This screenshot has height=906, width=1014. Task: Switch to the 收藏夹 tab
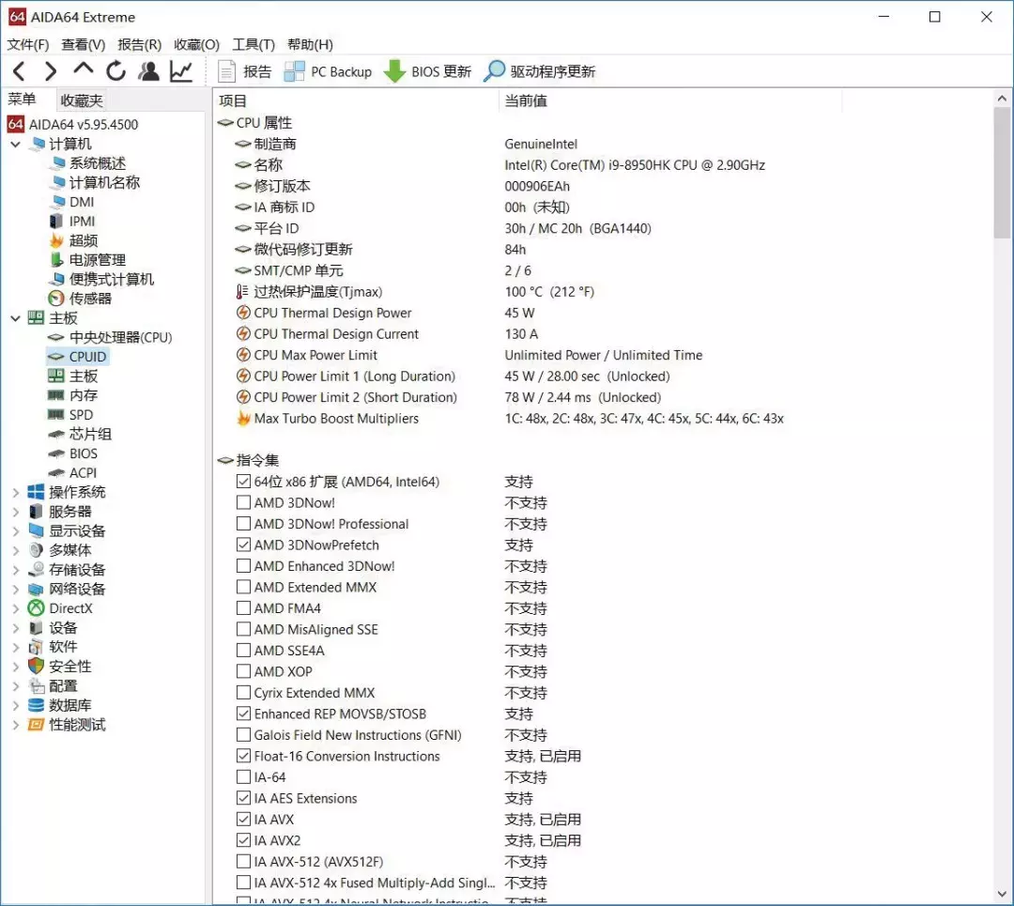point(82,100)
